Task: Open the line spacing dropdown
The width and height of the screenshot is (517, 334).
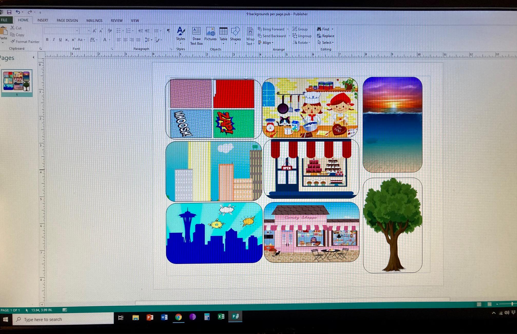Action: (x=149, y=40)
